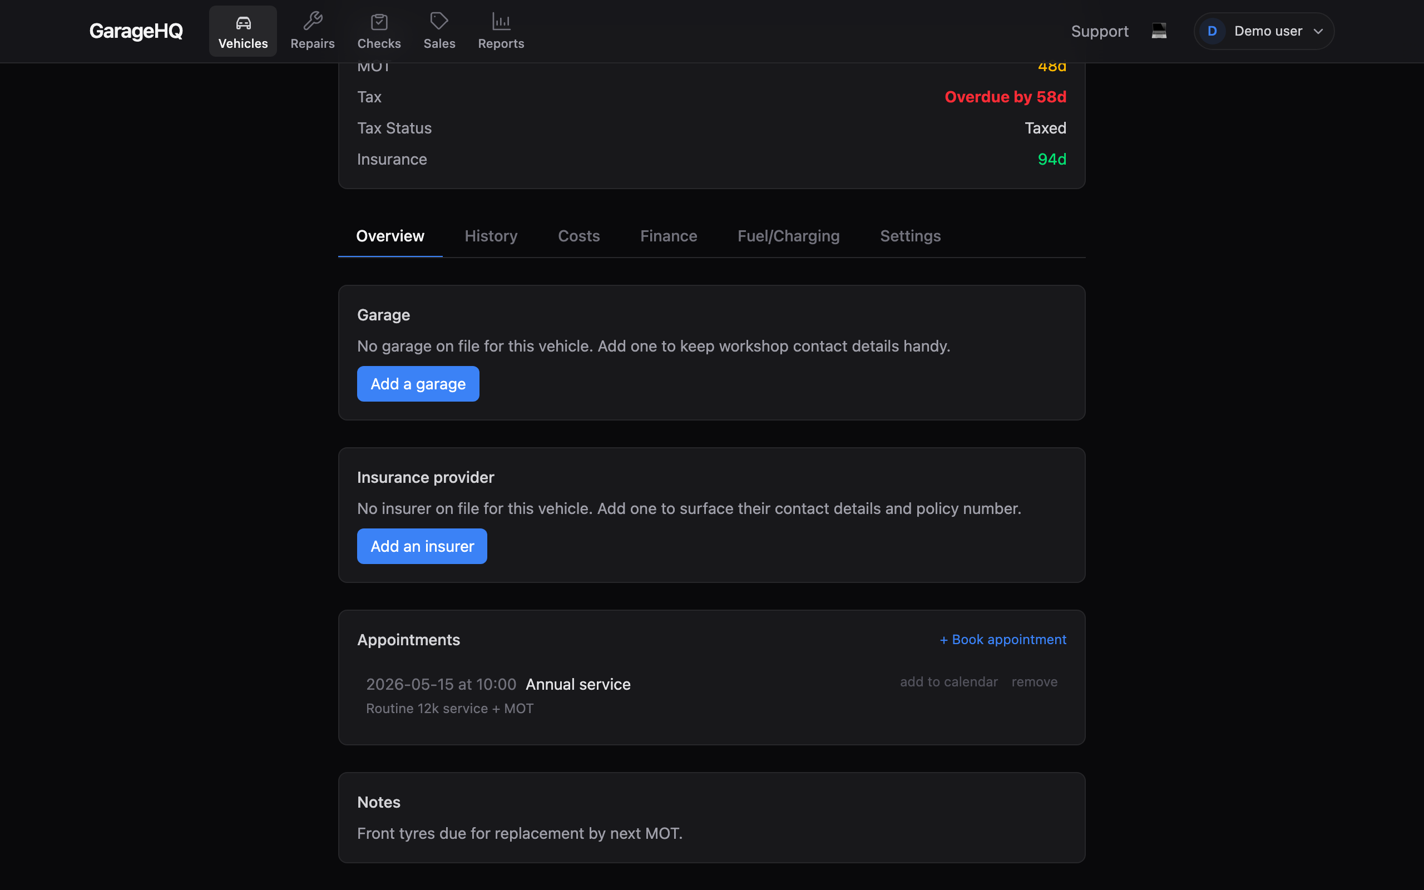This screenshot has width=1424, height=890.
Task: Click the 'Front tyres due for replacement' note
Action: [x=520, y=833]
